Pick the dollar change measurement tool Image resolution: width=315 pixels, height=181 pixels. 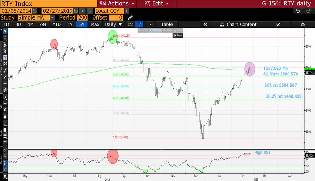point(5,51)
